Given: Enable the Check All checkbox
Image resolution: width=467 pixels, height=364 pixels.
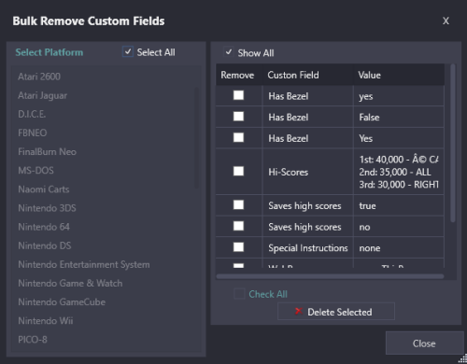Looking at the screenshot, I should click(239, 294).
